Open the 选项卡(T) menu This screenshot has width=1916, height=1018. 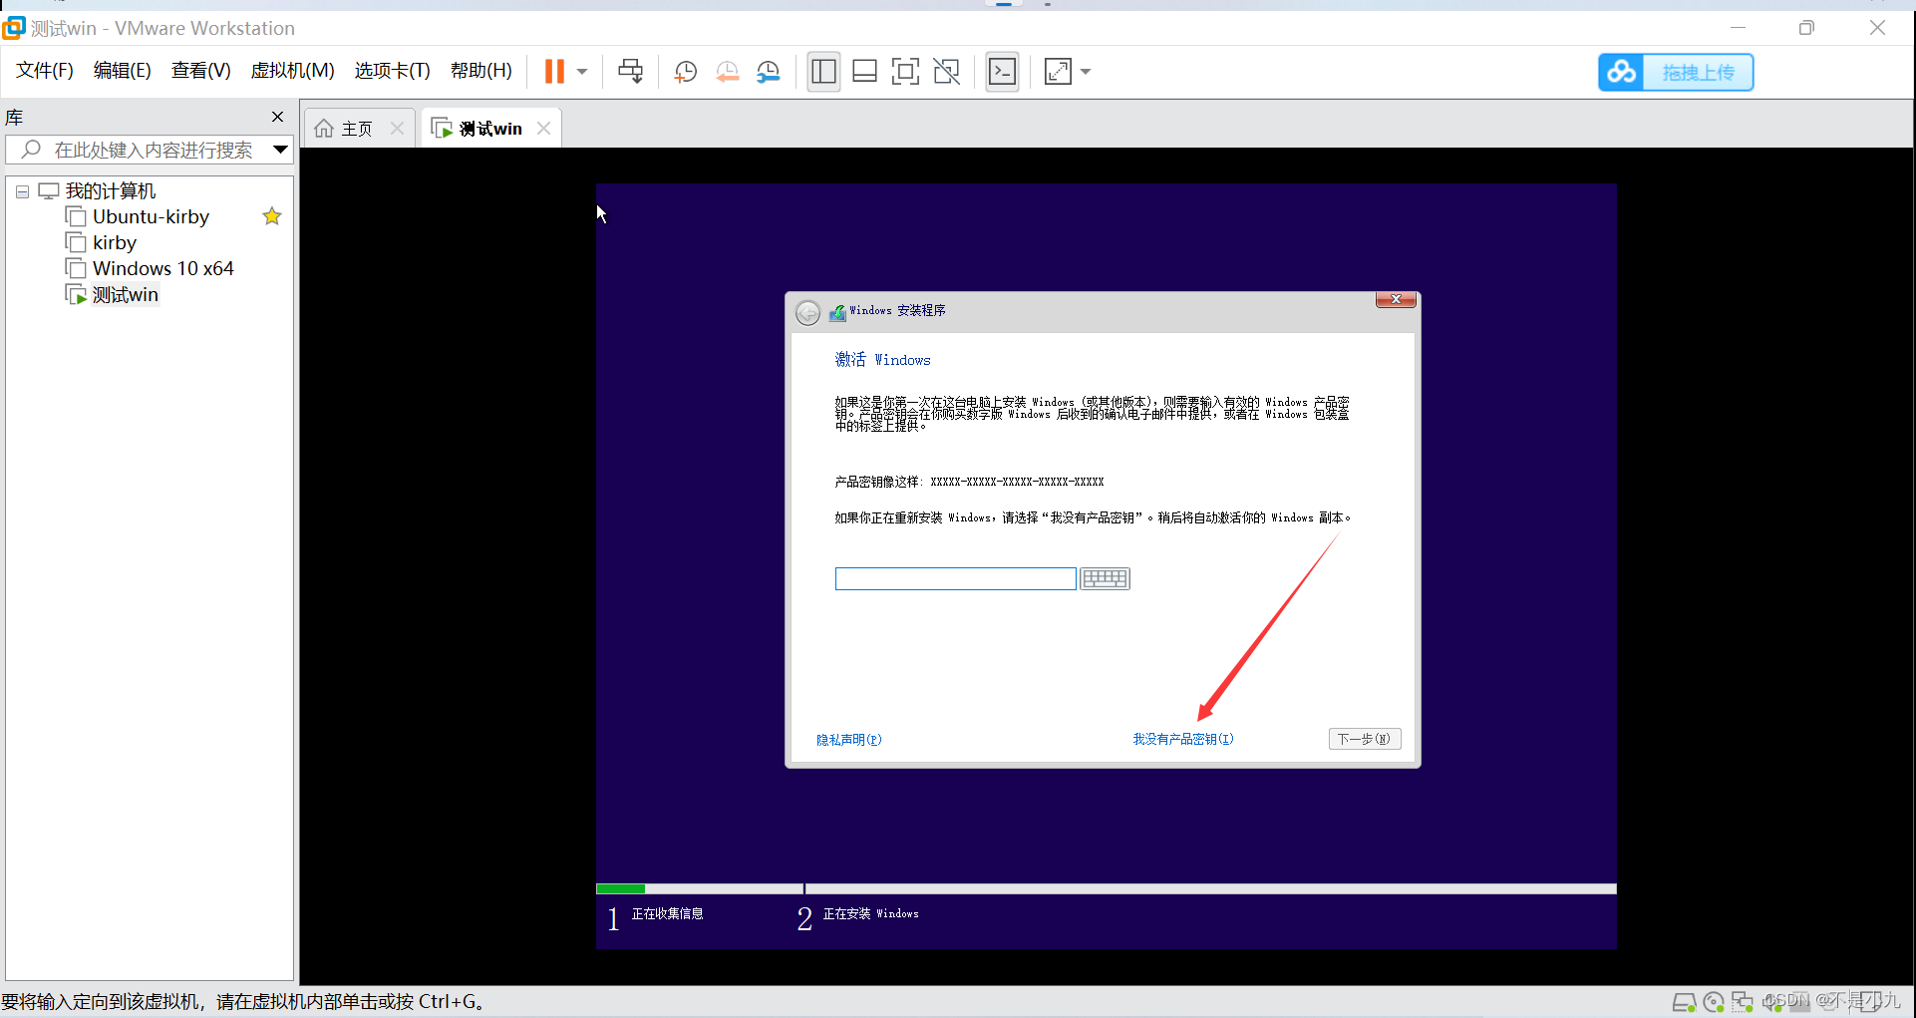(x=392, y=71)
